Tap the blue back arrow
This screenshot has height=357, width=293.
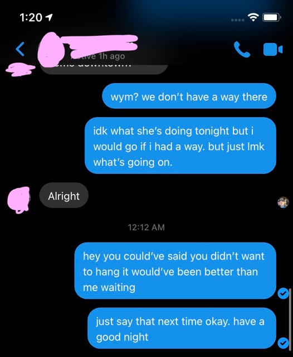point(20,49)
